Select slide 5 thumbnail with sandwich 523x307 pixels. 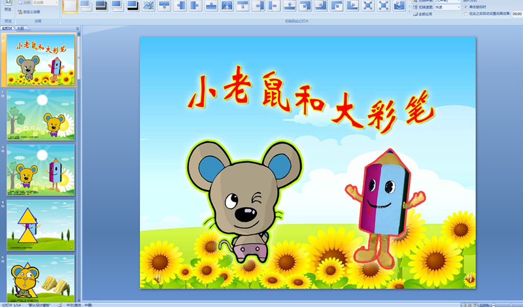click(41, 278)
